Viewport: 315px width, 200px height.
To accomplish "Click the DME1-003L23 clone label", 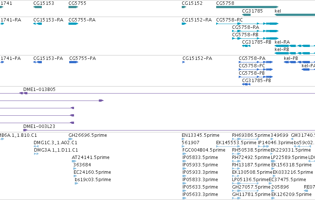I will point(39,126).
